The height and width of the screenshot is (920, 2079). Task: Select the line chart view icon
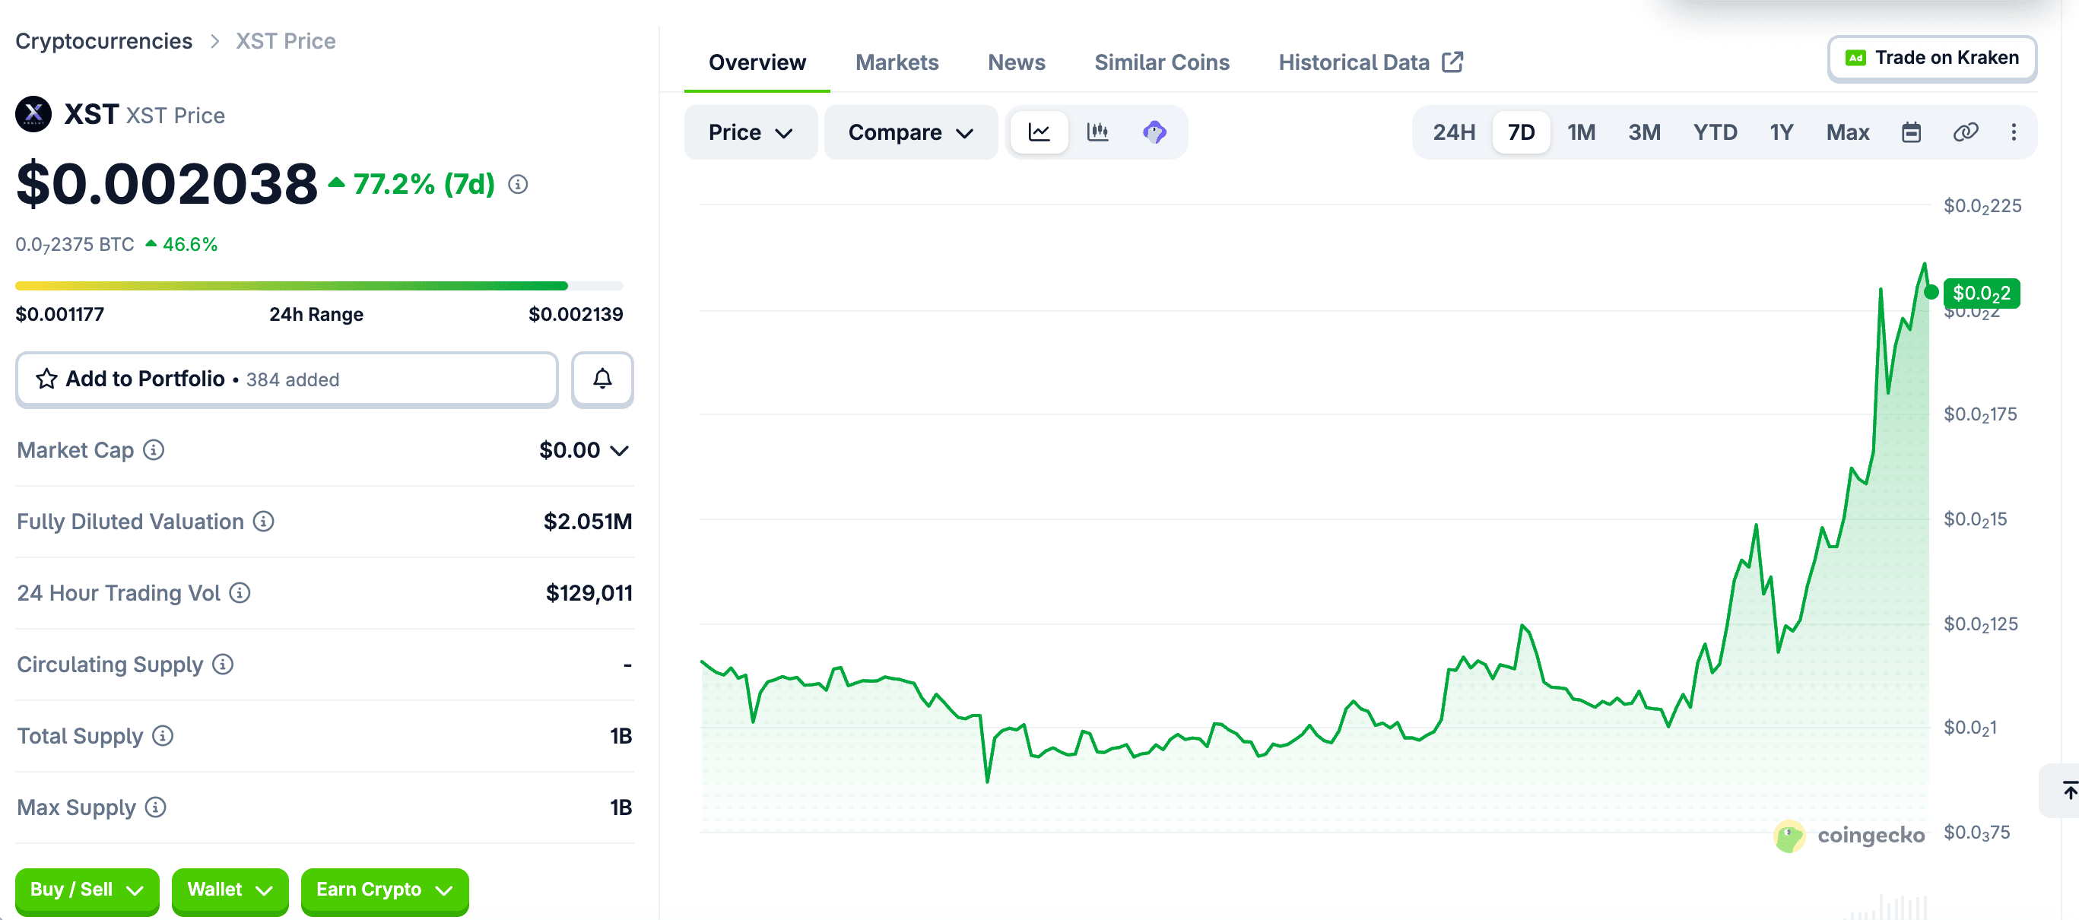[1039, 132]
